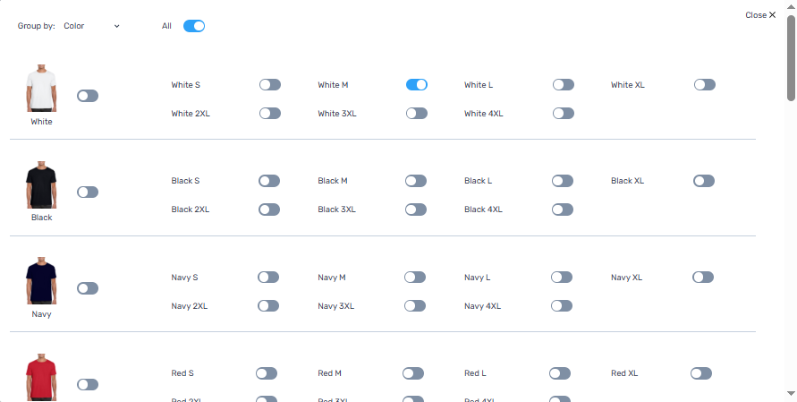Toggle all Black color variants
This screenshot has height=402, width=797.
coord(88,192)
